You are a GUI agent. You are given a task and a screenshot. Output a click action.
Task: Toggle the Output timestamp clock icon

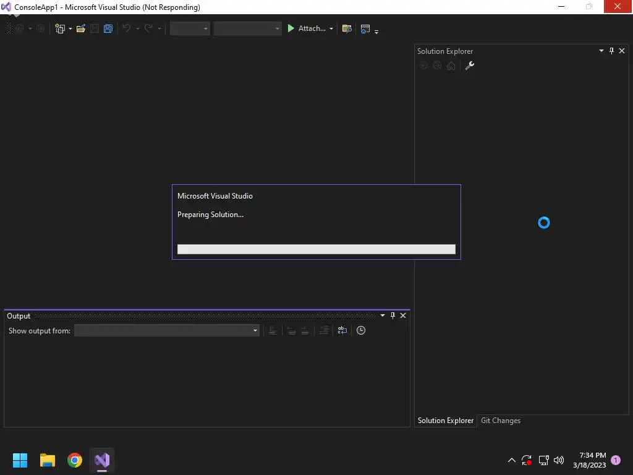click(361, 330)
